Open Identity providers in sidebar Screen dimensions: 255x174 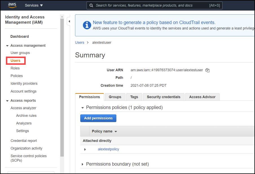(x=24, y=83)
